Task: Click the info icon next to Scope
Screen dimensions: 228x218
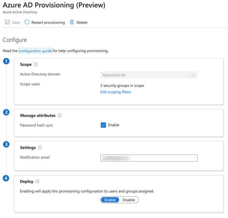Action: tap(36, 64)
